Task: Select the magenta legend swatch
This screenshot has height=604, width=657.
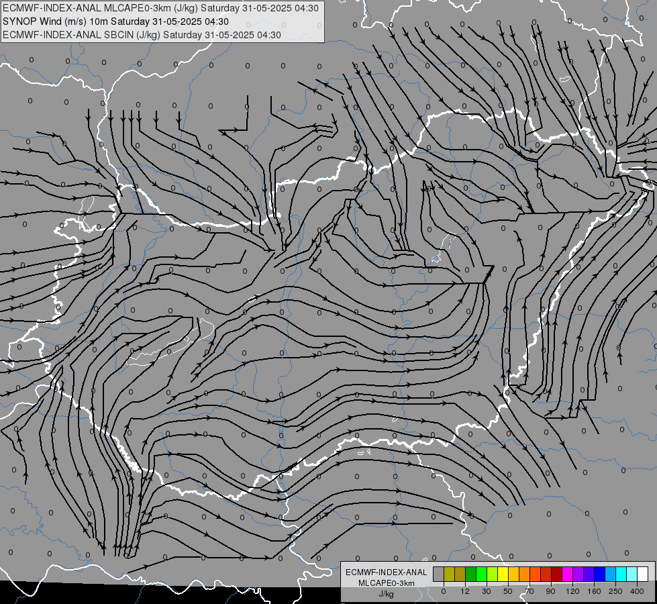Action: coord(567,574)
